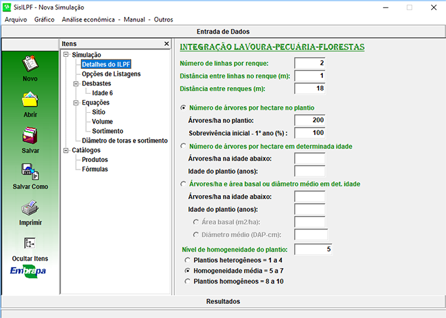
Task: Collapse the Equações tree node
Action: 76,102
